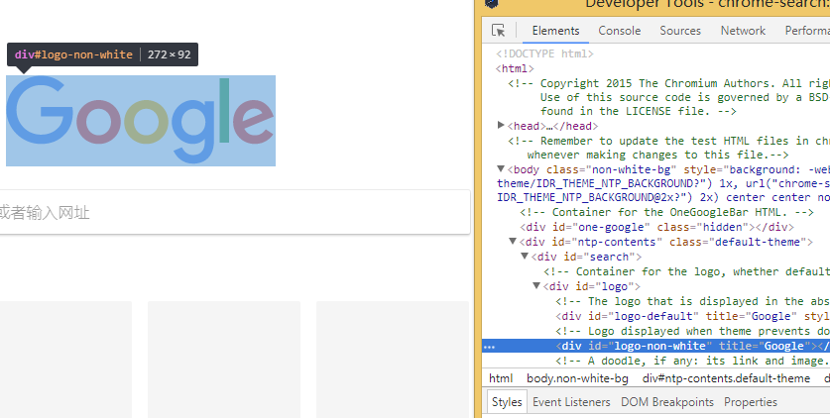Viewport: 830px width, 418px height.
Task: Collapse the div id="logo" node
Action: (536, 286)
